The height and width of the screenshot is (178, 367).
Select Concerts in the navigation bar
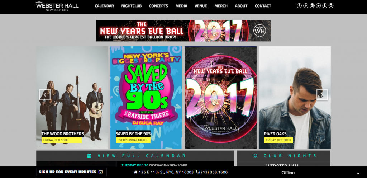coord(158,6)
